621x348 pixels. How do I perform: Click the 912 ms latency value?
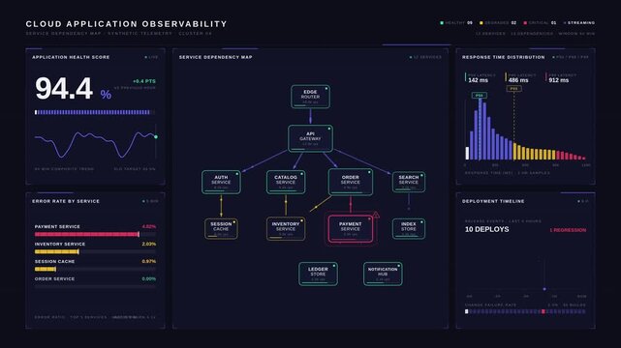click(x=559, y=80)
